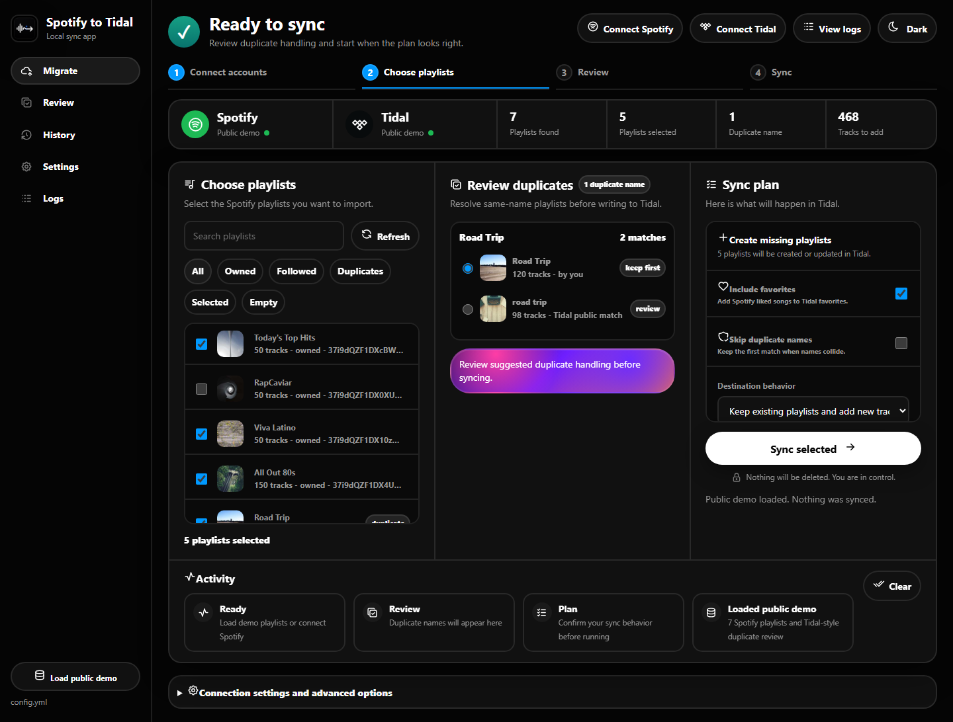Image resolution: width=953 pixels, height=722 pixels.
Task: Click the All Out 80s playlist thumbnail
Action: pyautogui.click(x=230, y=479)
